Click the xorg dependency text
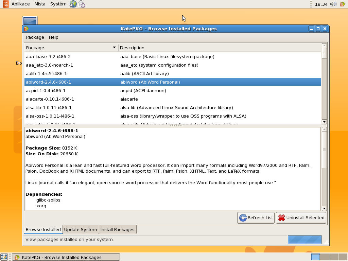Screen dimensions: 348x261 point(41,206)
